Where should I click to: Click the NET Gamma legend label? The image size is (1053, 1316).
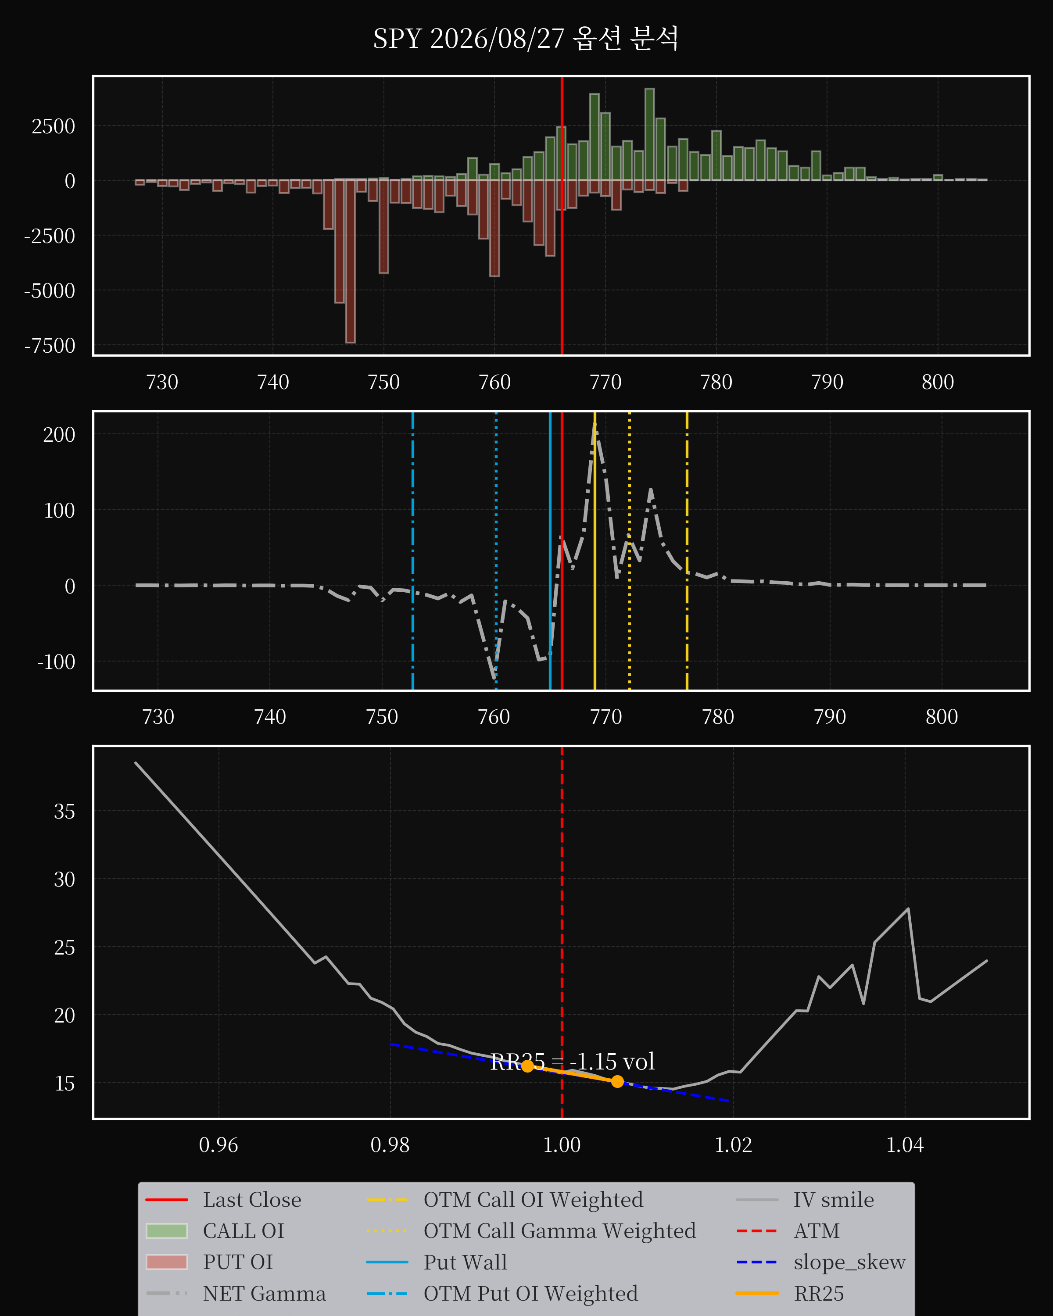264,1294
